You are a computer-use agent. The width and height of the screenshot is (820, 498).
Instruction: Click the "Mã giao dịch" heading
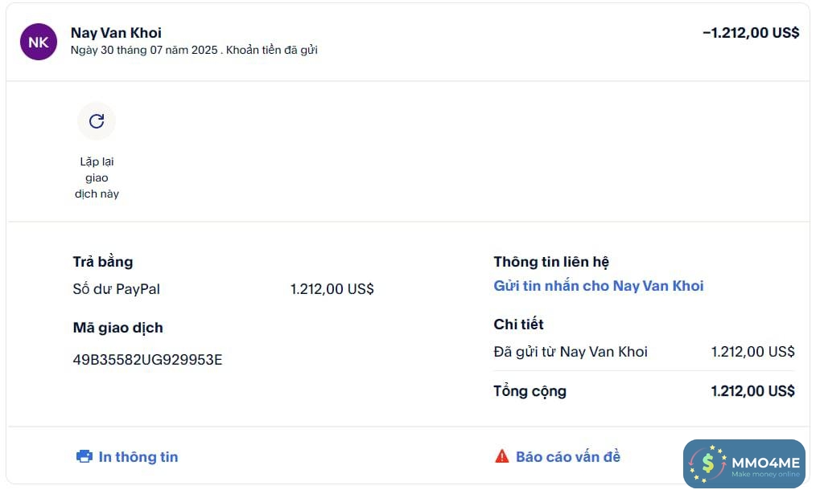tap(117, 328)
